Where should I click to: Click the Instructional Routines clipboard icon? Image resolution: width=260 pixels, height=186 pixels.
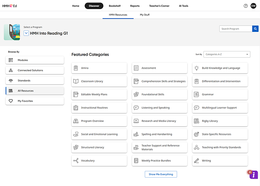(x=76, y=108)
